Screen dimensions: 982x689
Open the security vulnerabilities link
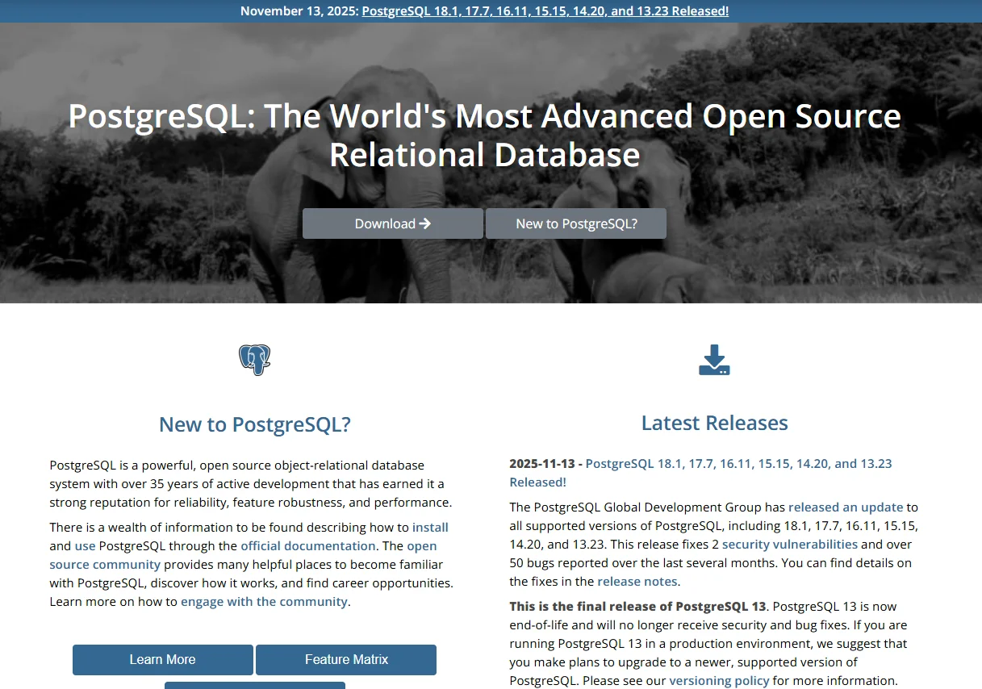789,544
